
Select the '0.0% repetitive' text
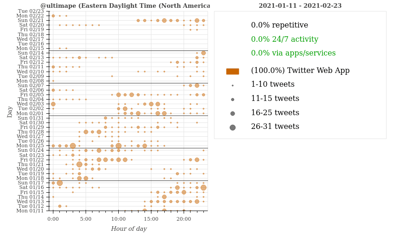click(x=279, y=25)
